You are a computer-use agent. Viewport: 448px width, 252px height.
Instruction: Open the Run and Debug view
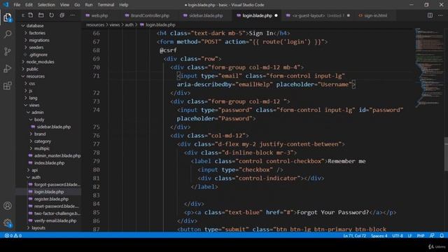(x=8, y=69)
